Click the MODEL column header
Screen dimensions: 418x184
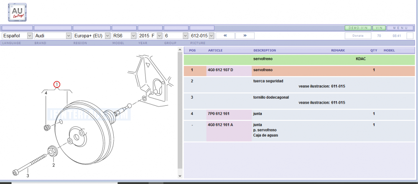[389, 50]
